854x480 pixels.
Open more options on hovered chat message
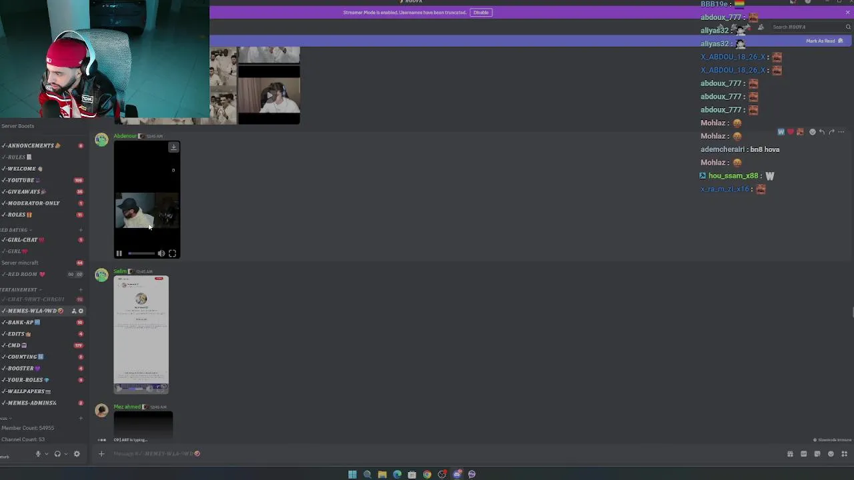841,132
